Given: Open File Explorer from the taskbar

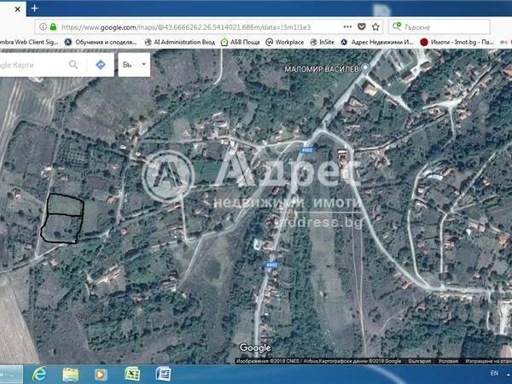Looking at the screenshot, I should click(70, 374).
